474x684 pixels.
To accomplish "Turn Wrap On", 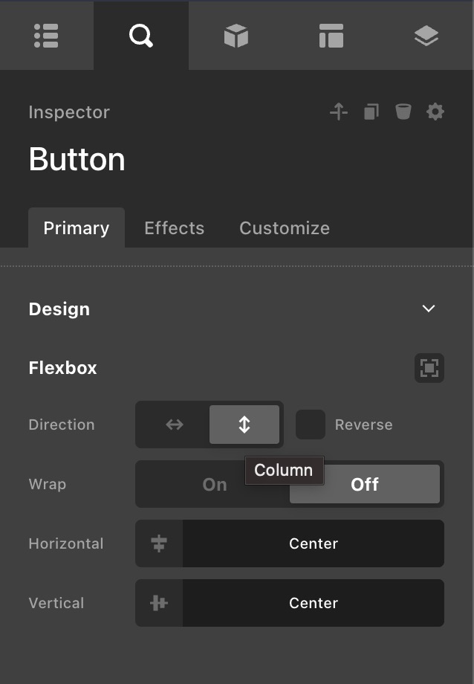I will coord(215,484).
